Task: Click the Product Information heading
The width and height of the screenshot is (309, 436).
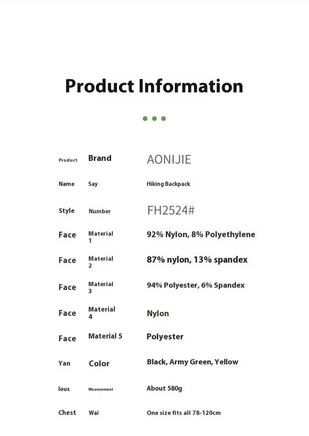Action: (x=154, y=86)
